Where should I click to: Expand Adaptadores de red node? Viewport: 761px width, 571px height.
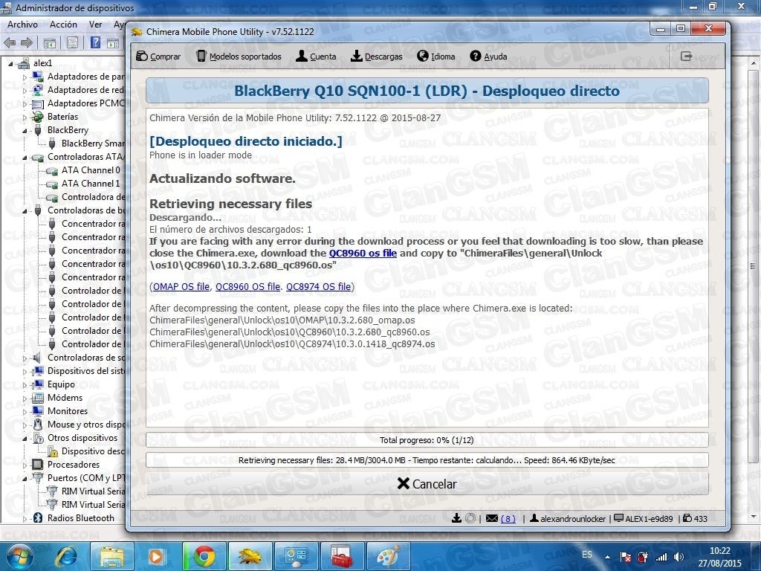(x=25, y=90)
